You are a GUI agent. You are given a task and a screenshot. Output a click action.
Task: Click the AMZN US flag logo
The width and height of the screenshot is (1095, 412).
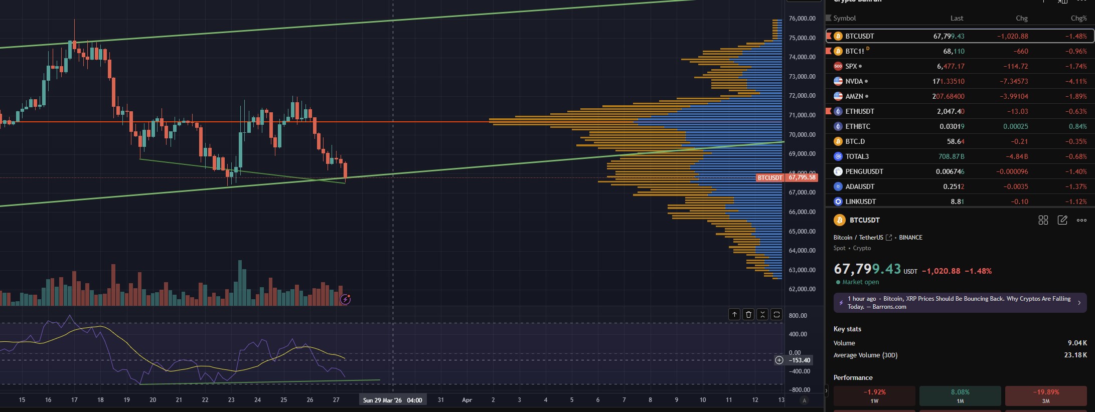pos(838,96)
